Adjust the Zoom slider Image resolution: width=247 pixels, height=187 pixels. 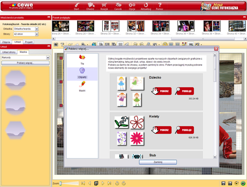tap(61, 184)
